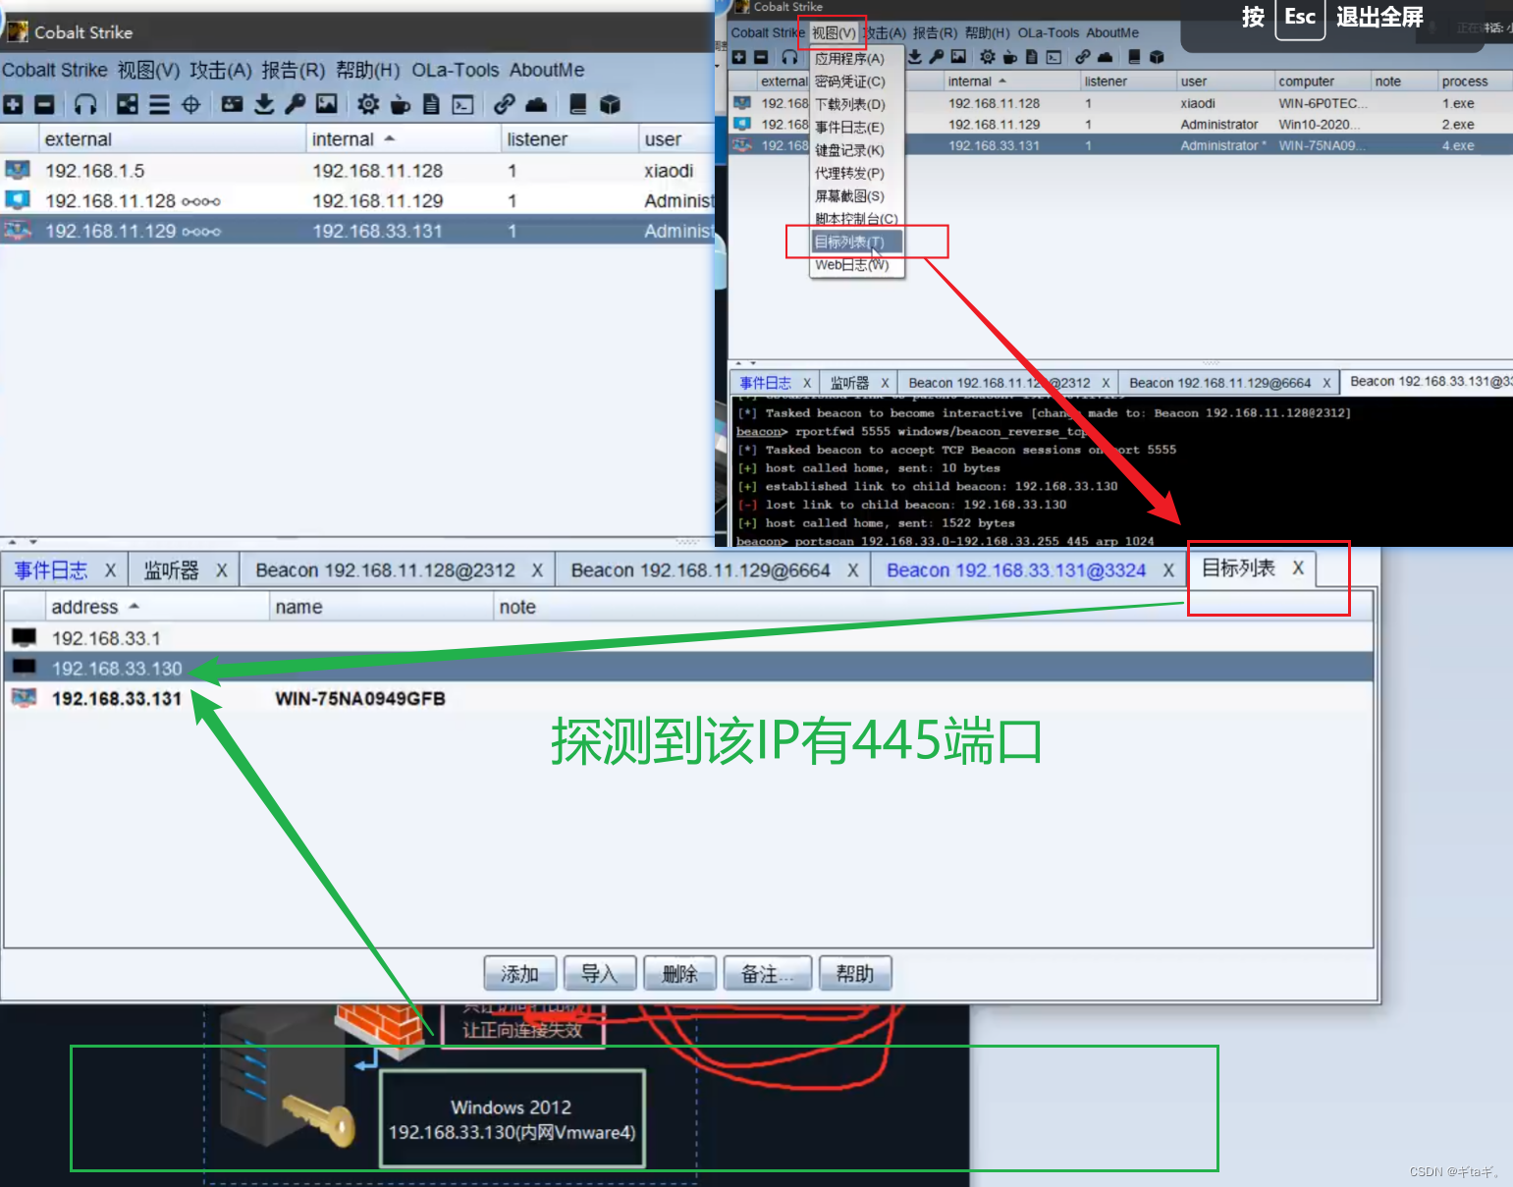Collapse left window top pane with splitter up arrow
This screenshot has height=1187, width=1513.
coord(13,542)
